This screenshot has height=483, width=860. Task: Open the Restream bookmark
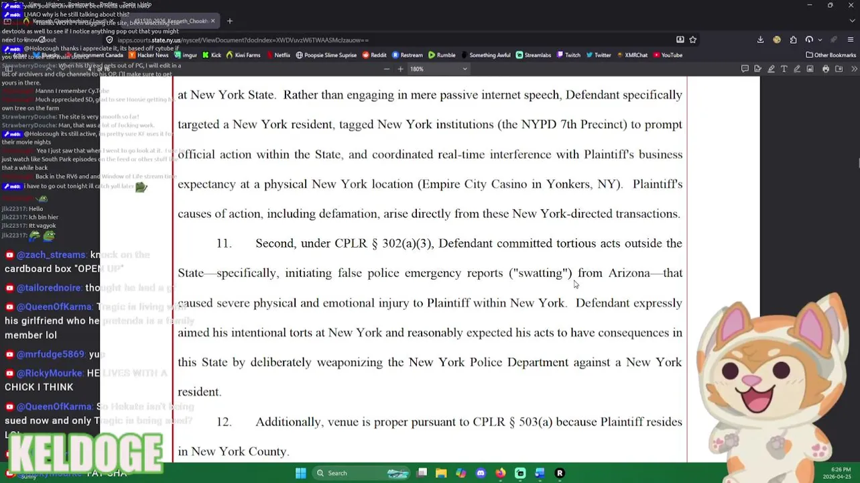[408, 55]
